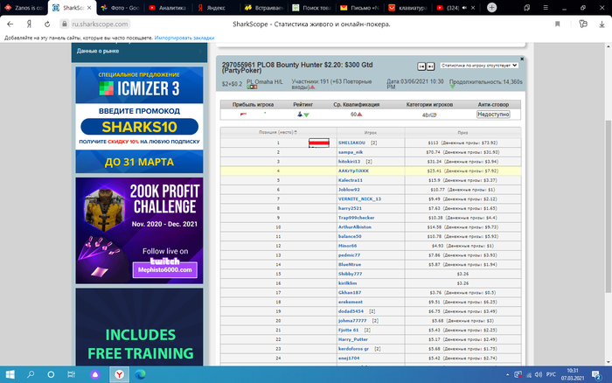This screenshot has height=383, width=612.
Task: Switch to the Поиск товаров tab
Action: (x=312, y=8)
